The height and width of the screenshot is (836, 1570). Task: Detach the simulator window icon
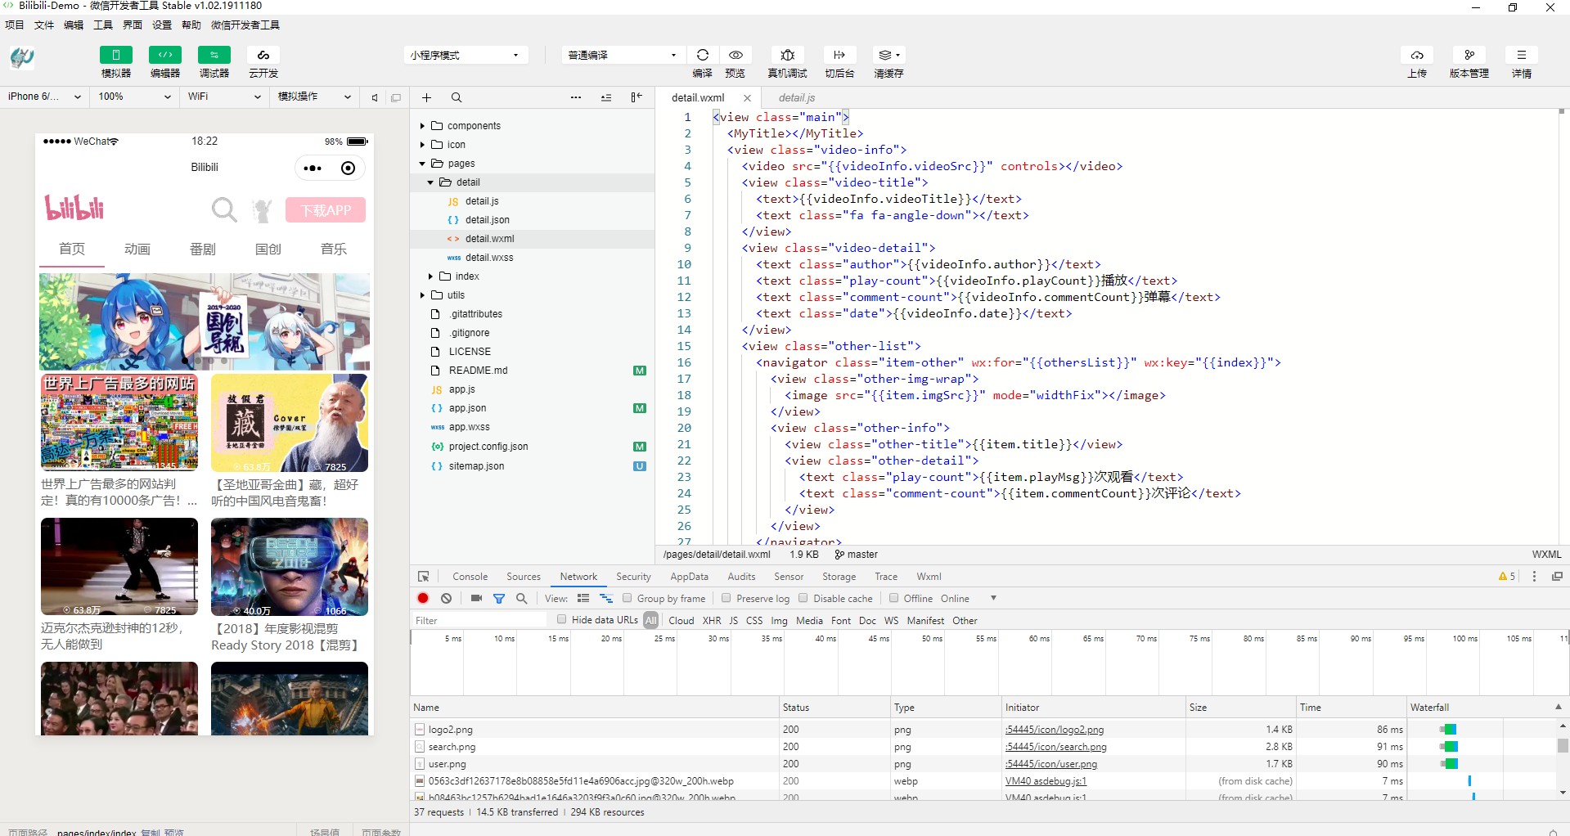pyautogui.click(x=396, y=97)
